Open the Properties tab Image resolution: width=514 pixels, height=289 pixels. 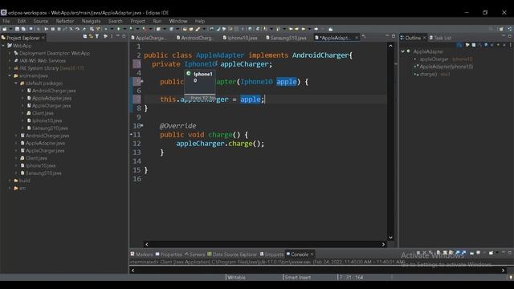pos(169,254)
